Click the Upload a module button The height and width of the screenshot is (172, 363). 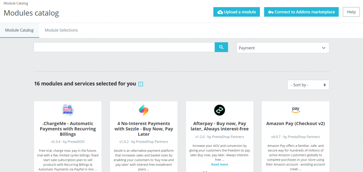pos(237,12)
